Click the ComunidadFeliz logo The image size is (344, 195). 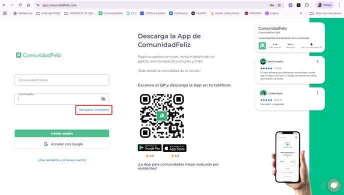(38, 55)
